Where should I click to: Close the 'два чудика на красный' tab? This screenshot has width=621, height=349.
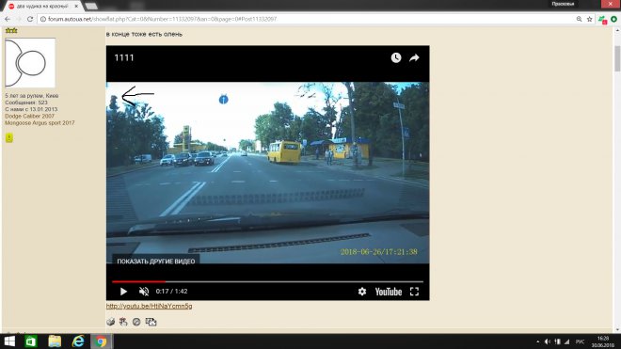(x=76, y=7)
